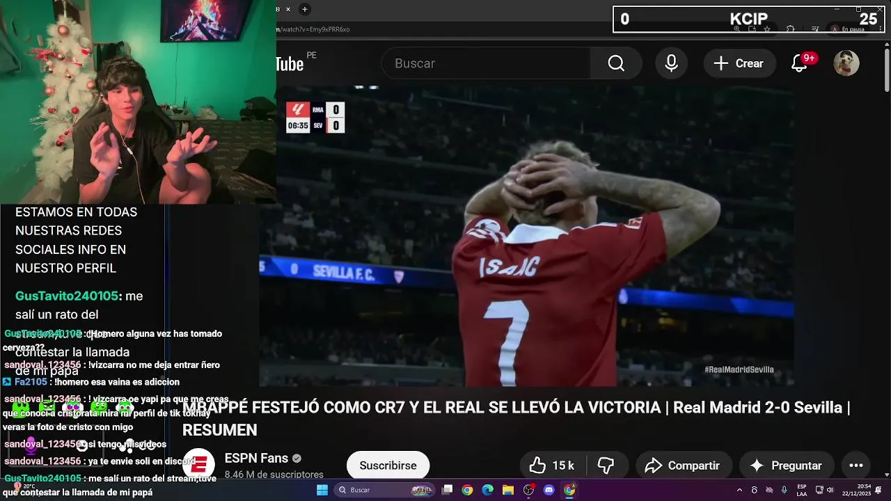Click chat user GusTavito240105 in large overlay
The width and height of the screenshot is (891, 501).
click(x=67, y=296)
